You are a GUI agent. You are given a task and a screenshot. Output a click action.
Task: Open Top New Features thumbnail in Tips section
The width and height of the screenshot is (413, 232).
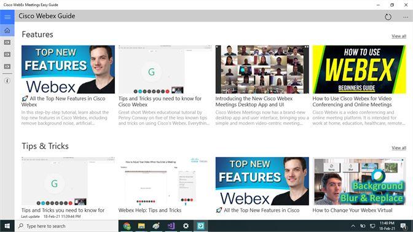(x=262, y=181)
